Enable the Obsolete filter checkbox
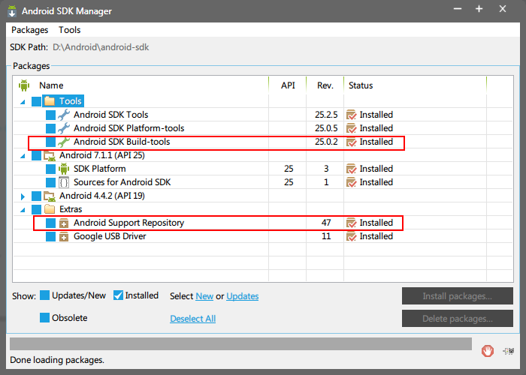526x375 pixels. tap(44, 318)
